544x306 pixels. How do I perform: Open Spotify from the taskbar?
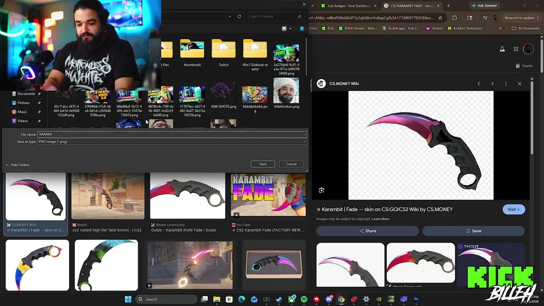(304, 299)
